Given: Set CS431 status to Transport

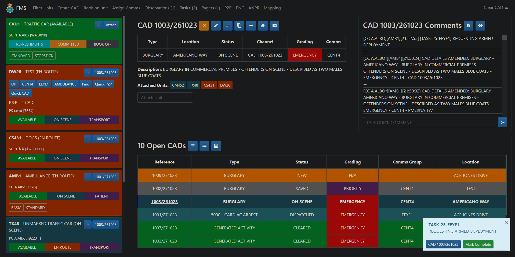Looking at the screenshot, I should click(x=100, y=158).
